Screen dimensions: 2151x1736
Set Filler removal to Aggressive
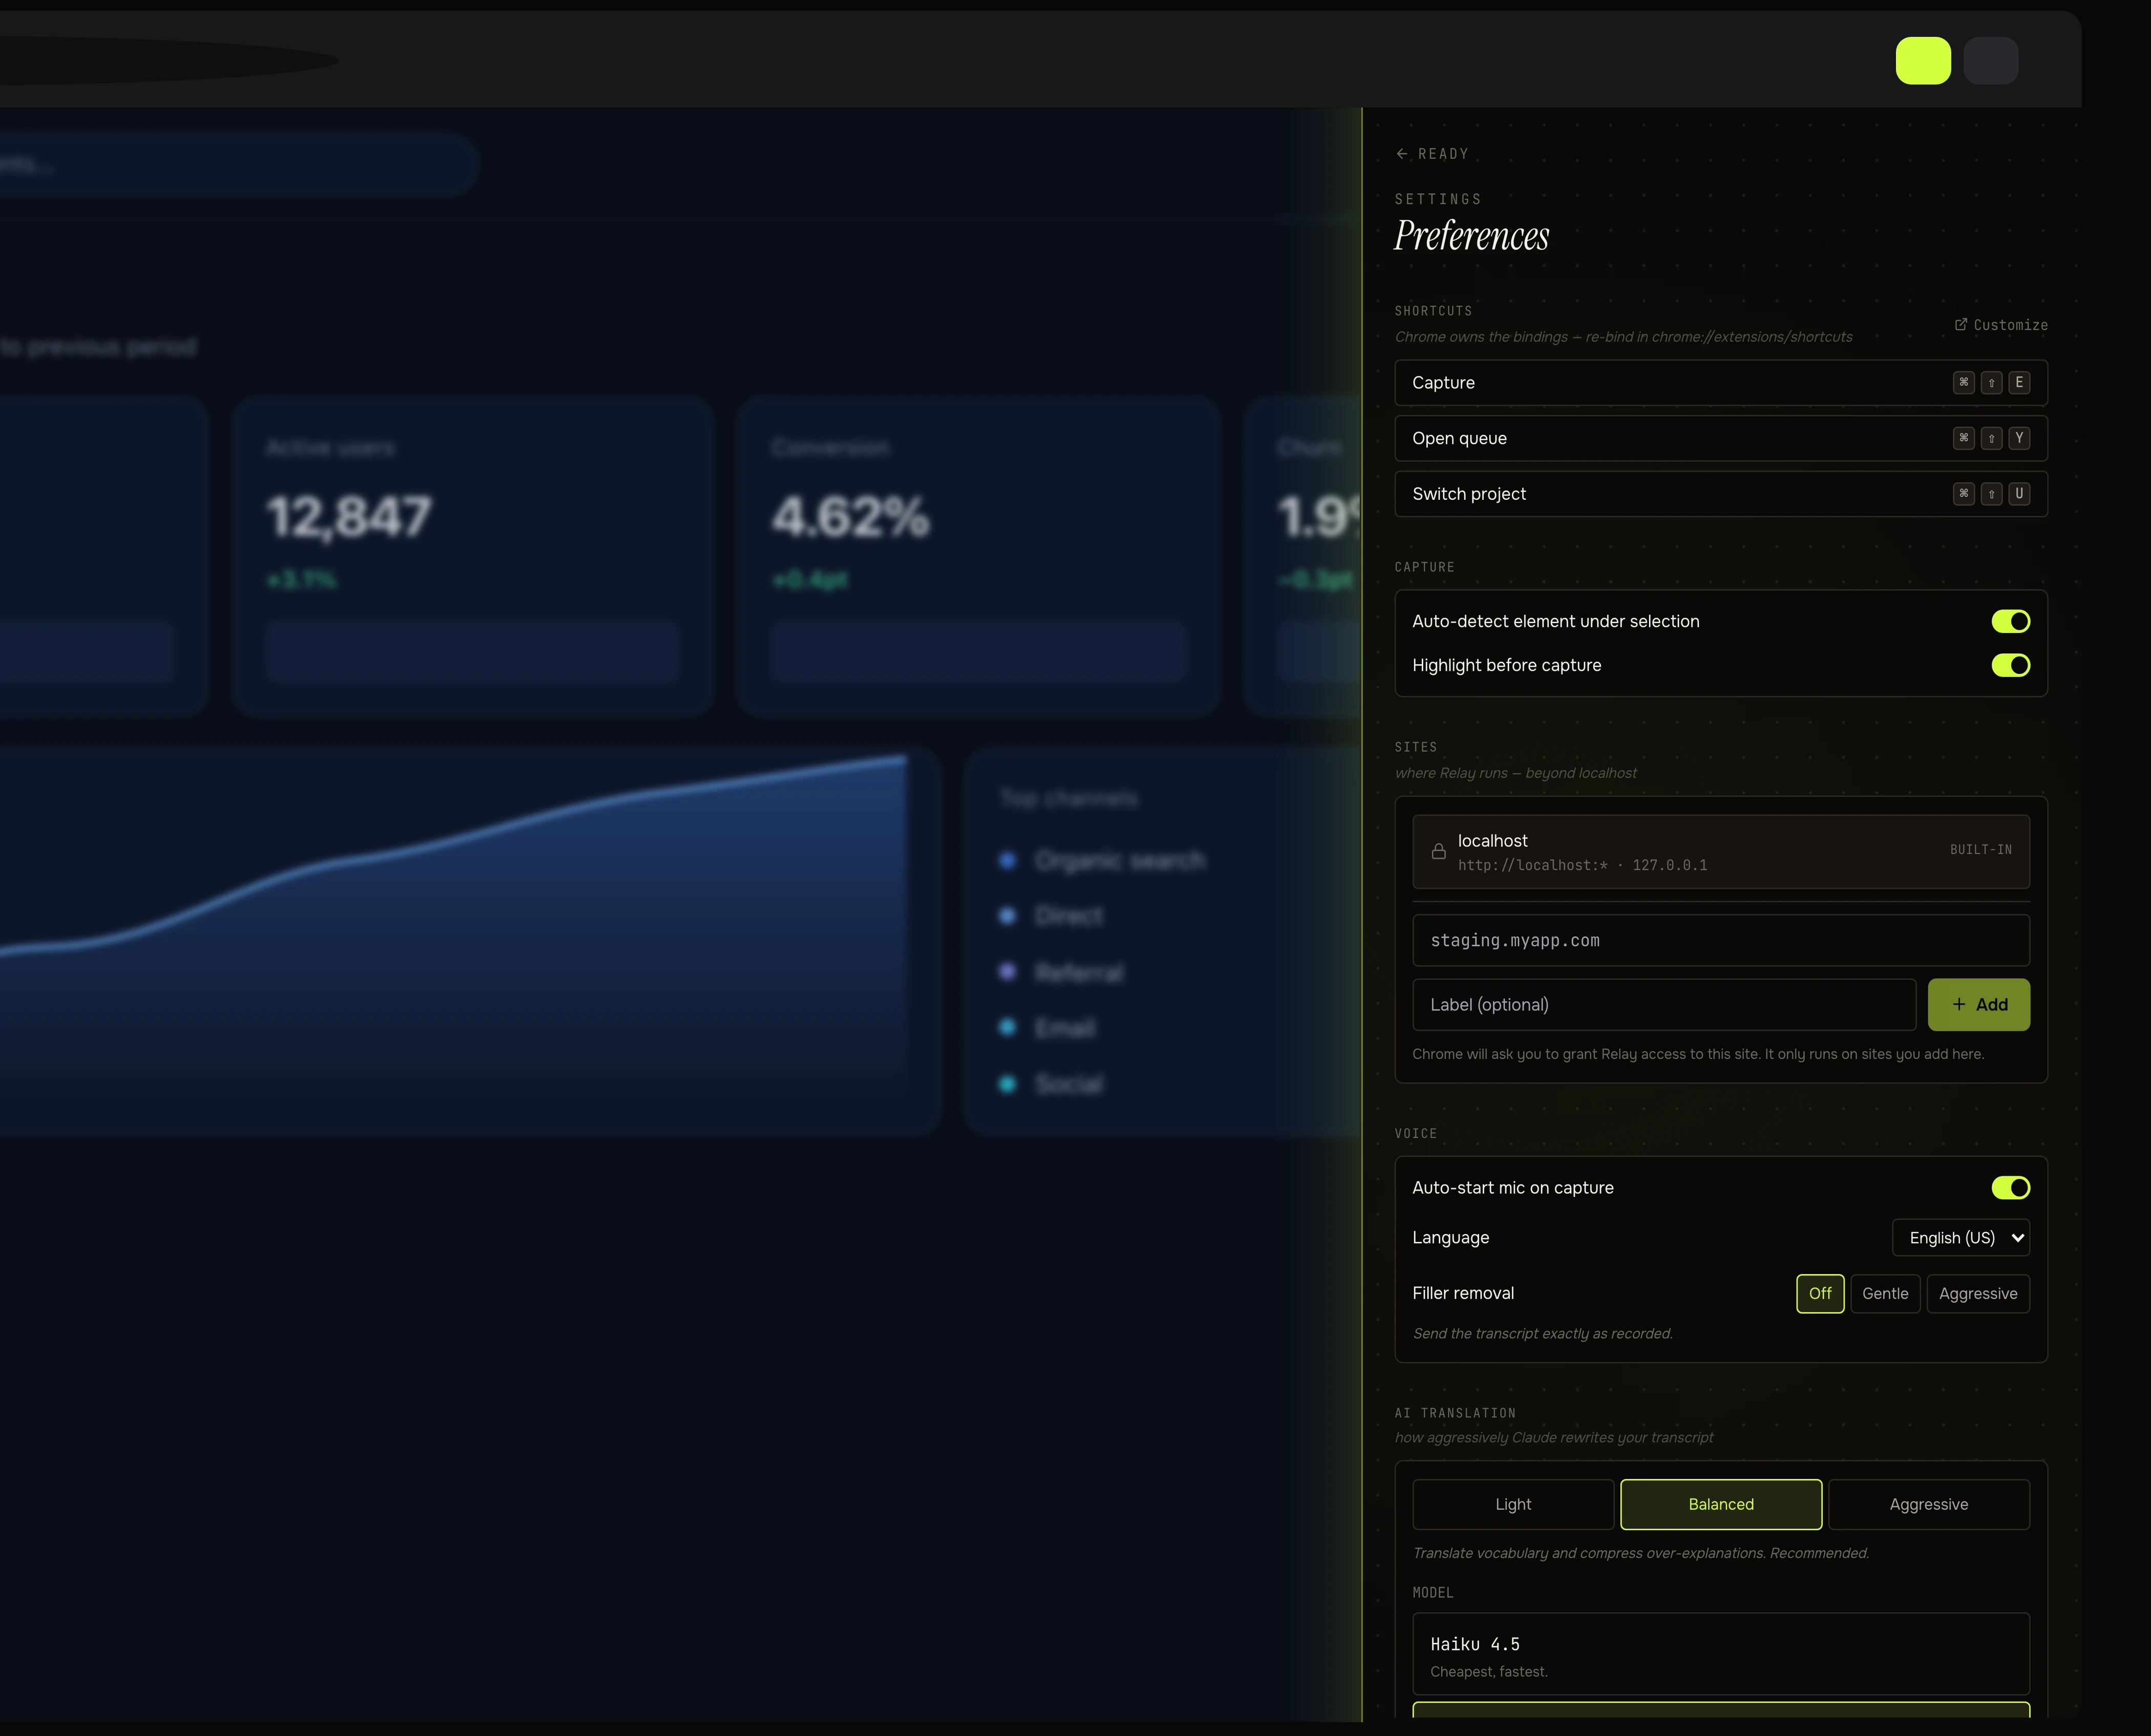[x=1978, y=1293]
